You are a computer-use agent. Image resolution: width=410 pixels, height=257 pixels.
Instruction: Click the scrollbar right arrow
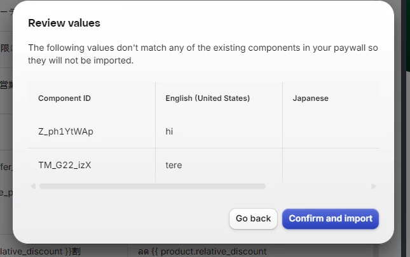(x=374, y=186)
